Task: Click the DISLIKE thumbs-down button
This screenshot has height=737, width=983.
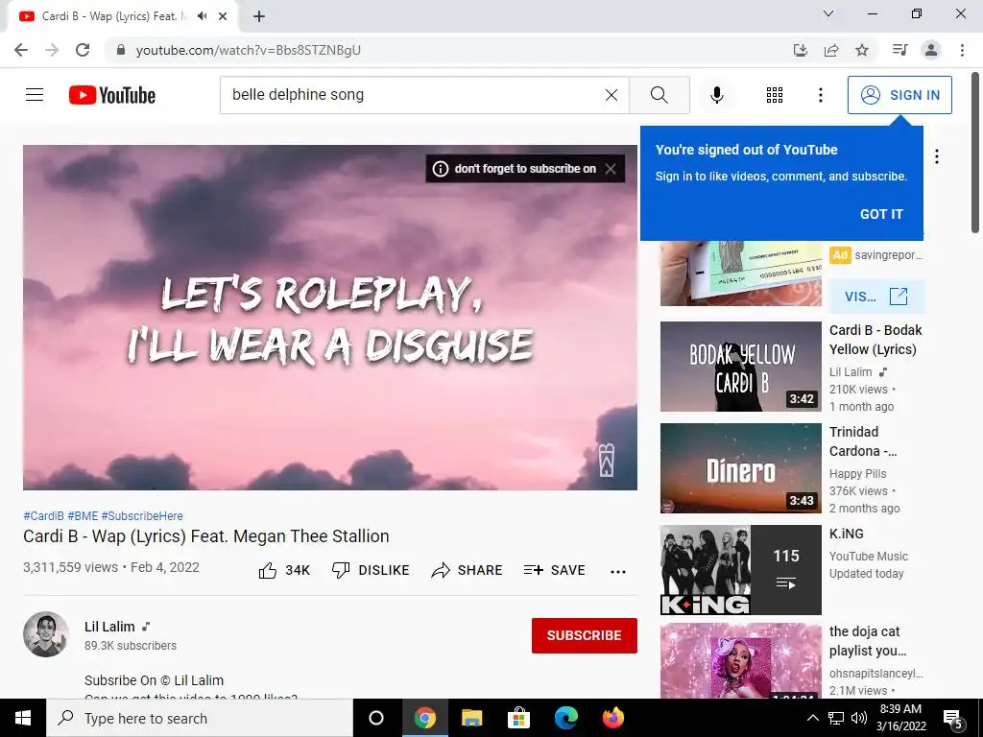Action: (371, 570)
